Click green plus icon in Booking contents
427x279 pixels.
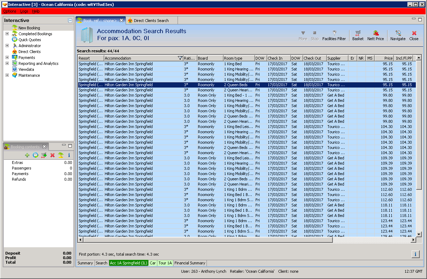pos(27,155)
